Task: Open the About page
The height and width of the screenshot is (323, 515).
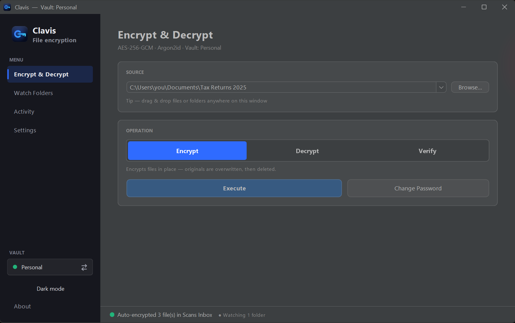Action: tap(50, 306)
